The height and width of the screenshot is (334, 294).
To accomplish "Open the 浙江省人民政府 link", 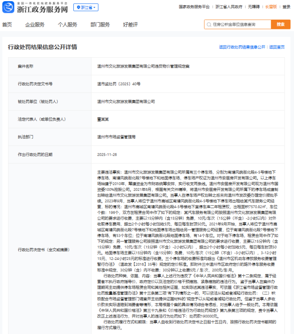I will pos(230,7).
